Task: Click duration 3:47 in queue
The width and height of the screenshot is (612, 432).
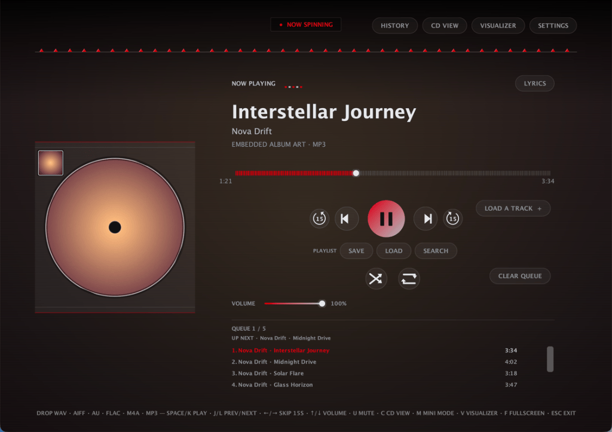Action: click(x=511, y=384)
